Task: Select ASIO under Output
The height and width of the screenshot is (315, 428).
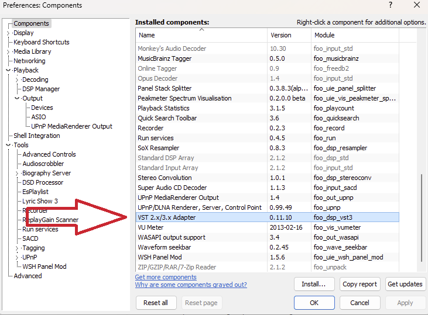Action: [39, 117]
